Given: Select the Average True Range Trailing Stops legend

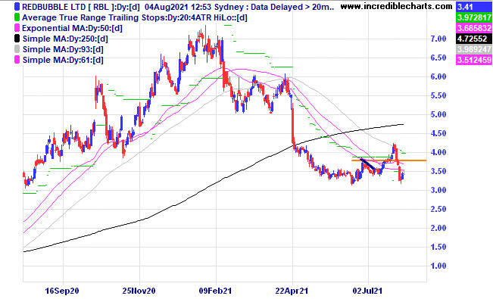Looking at the screenshot, I should [135, 17].
